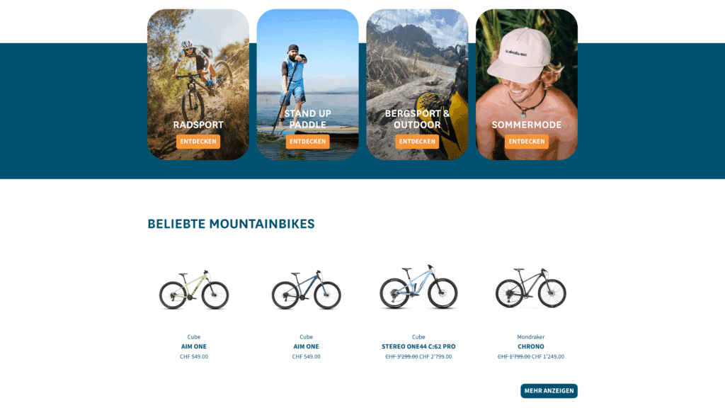Screen dimensions: 725x408
Task: Select the dark blue Cube Aim One bike image
Action: point(306,290)
